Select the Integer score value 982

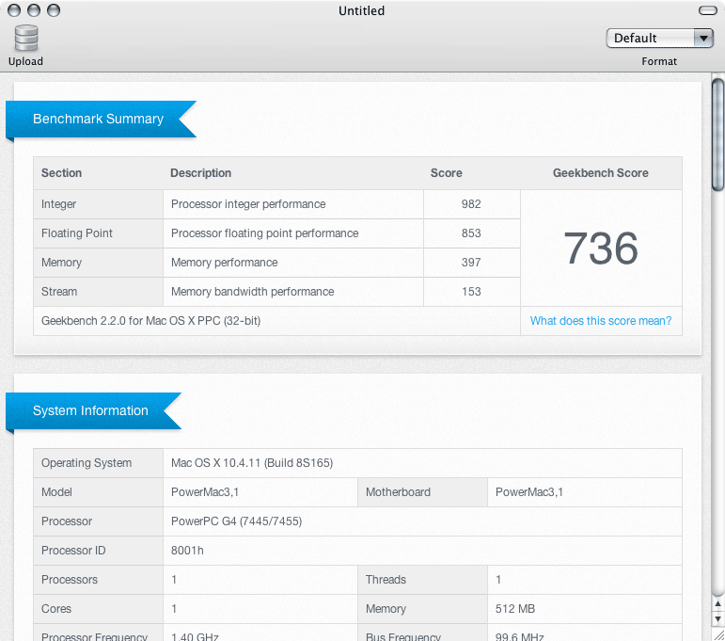click(x=470, y=204)
